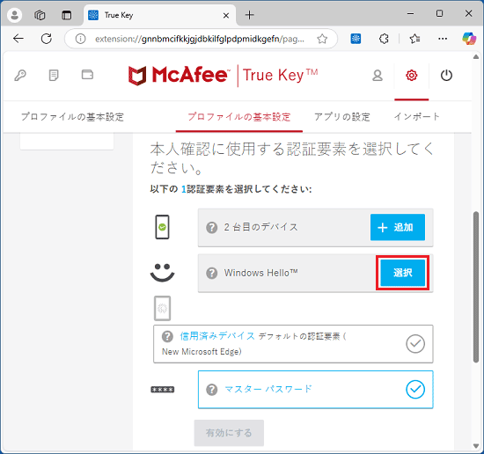Click help icon for 2台目のデバイス
The height and width of the screenshot is (454, 484).
211,228
